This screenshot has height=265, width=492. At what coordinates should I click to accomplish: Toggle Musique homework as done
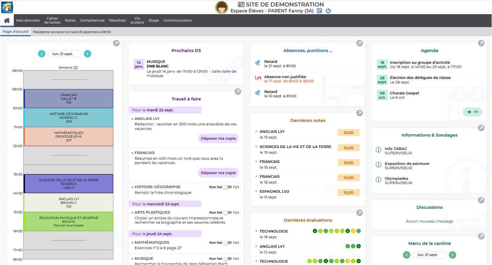[228, 259]
